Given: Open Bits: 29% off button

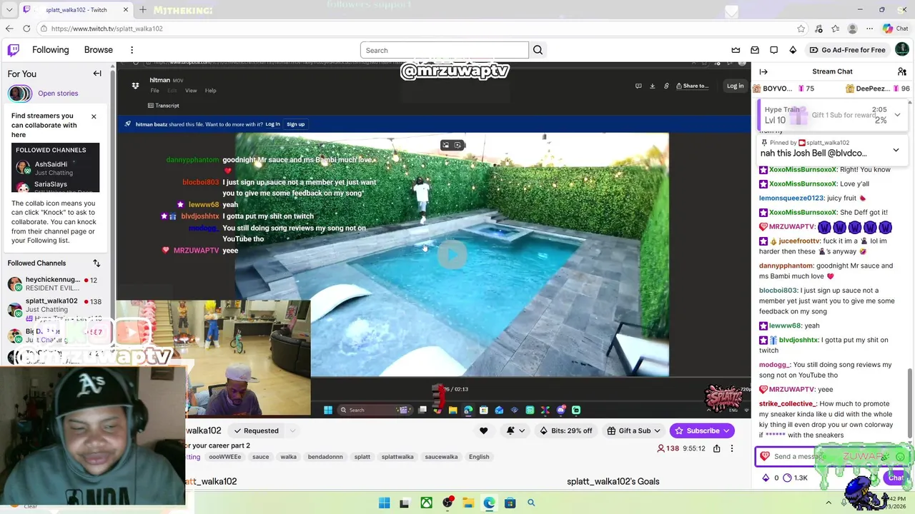Looking at the screenshot, I should (x=566, y=430).
